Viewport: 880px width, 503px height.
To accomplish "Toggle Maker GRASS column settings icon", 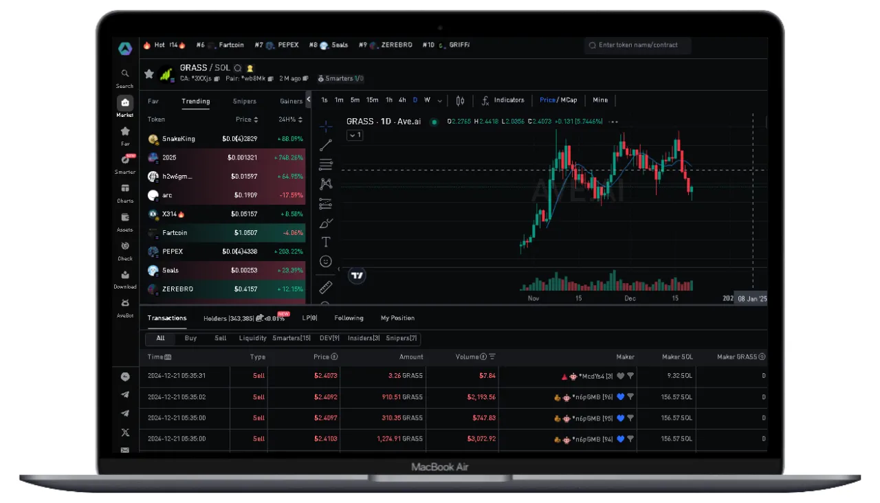I will click(x=762, y=357).
